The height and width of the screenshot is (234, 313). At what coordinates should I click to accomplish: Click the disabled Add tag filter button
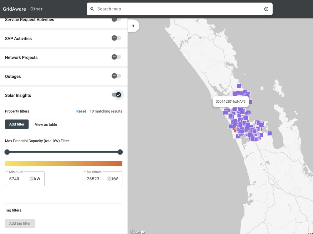point(20,223)
